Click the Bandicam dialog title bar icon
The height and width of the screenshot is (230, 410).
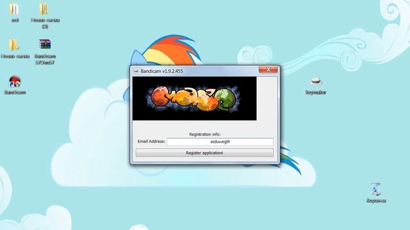[x=136, y=71]
